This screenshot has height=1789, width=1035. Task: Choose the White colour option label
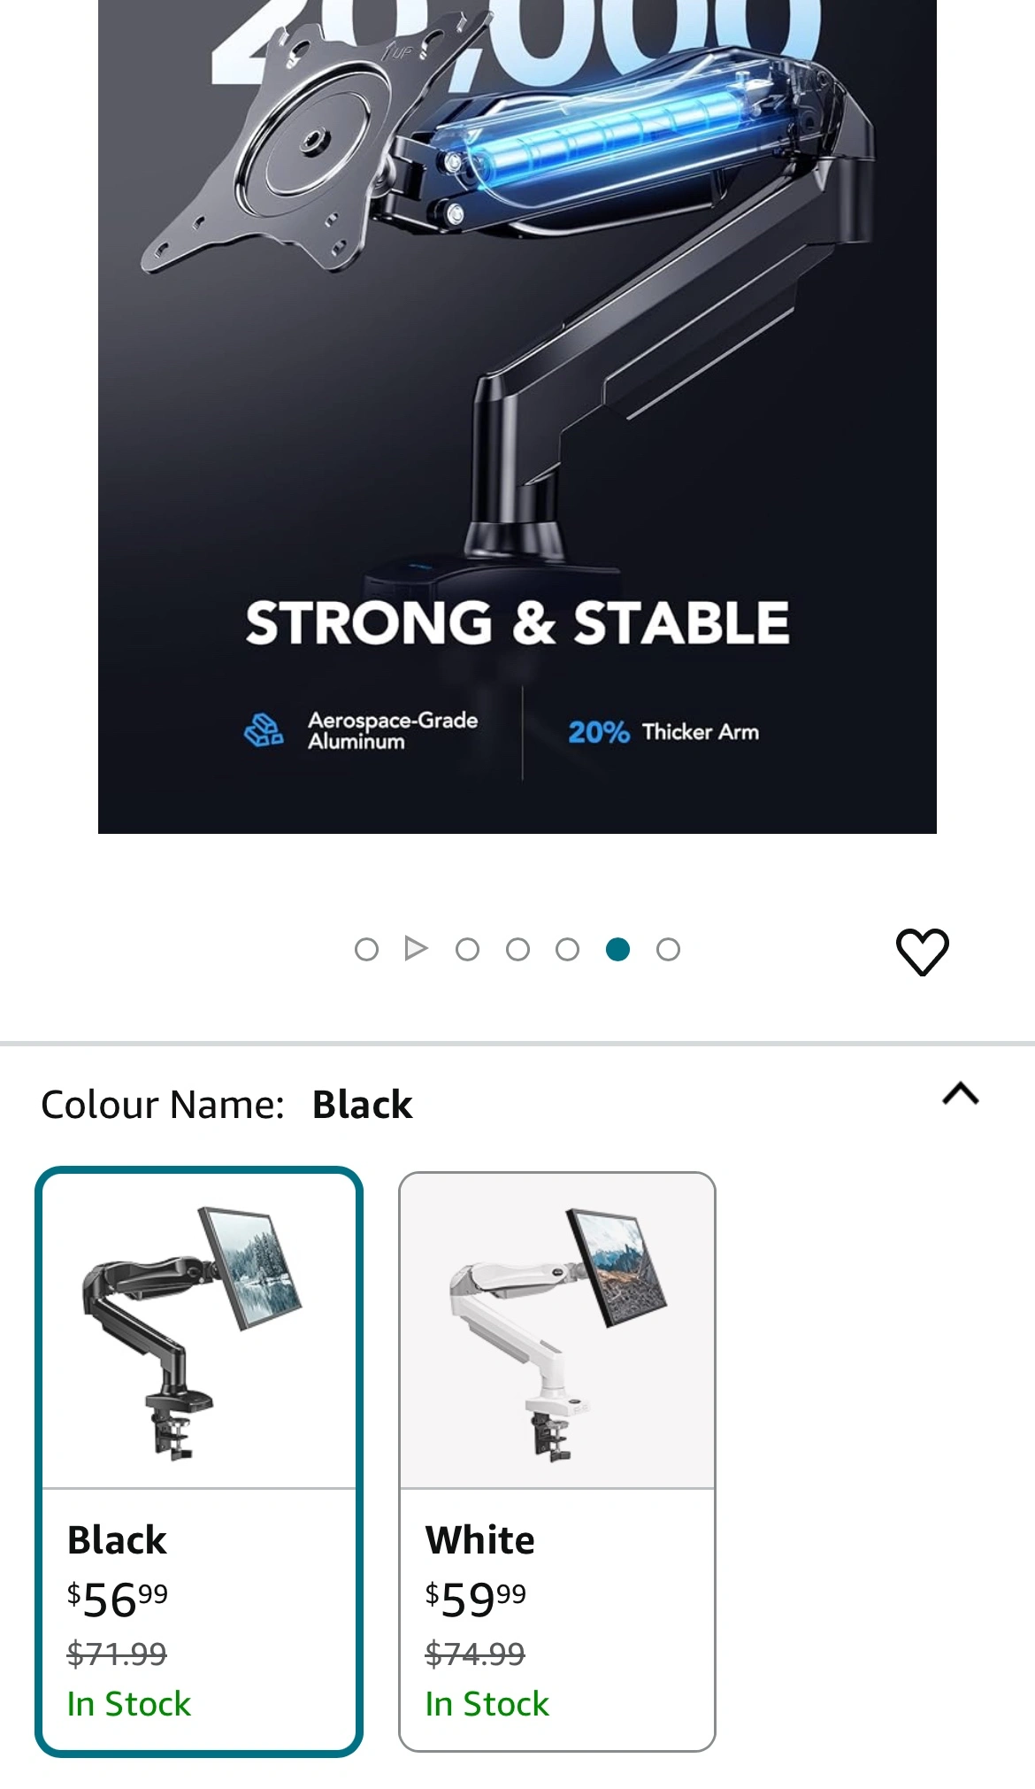point(479,1540)
